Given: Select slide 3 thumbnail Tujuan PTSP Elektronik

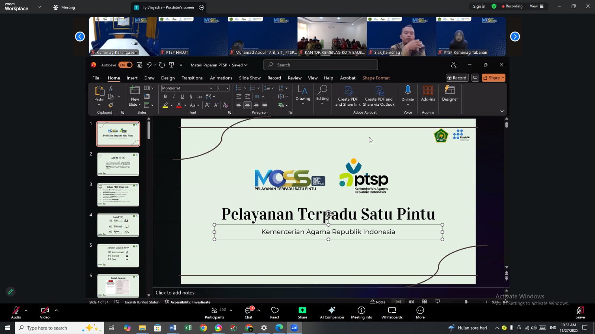Looking at the screenshot, I should pos(118,195).
